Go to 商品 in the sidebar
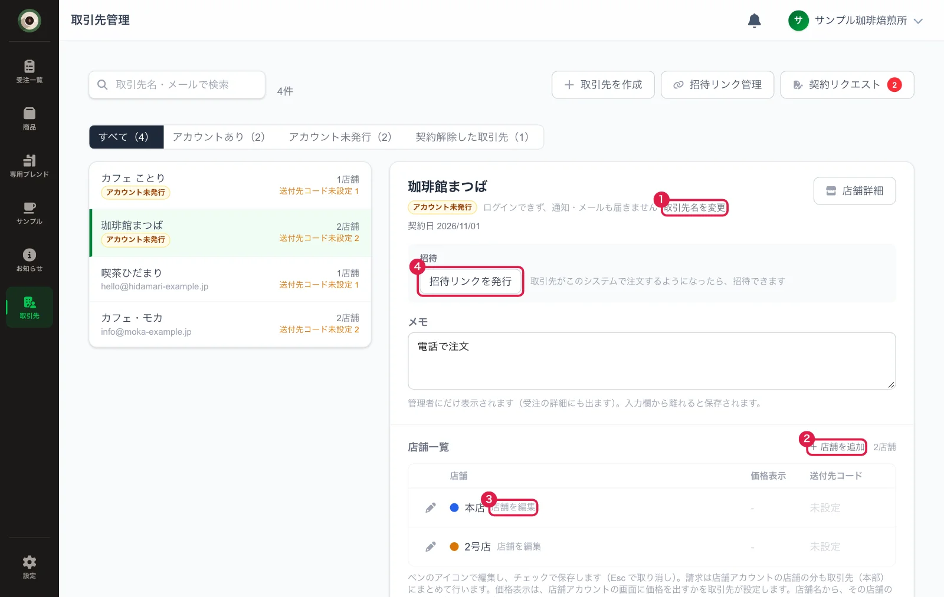 [29, 118]
